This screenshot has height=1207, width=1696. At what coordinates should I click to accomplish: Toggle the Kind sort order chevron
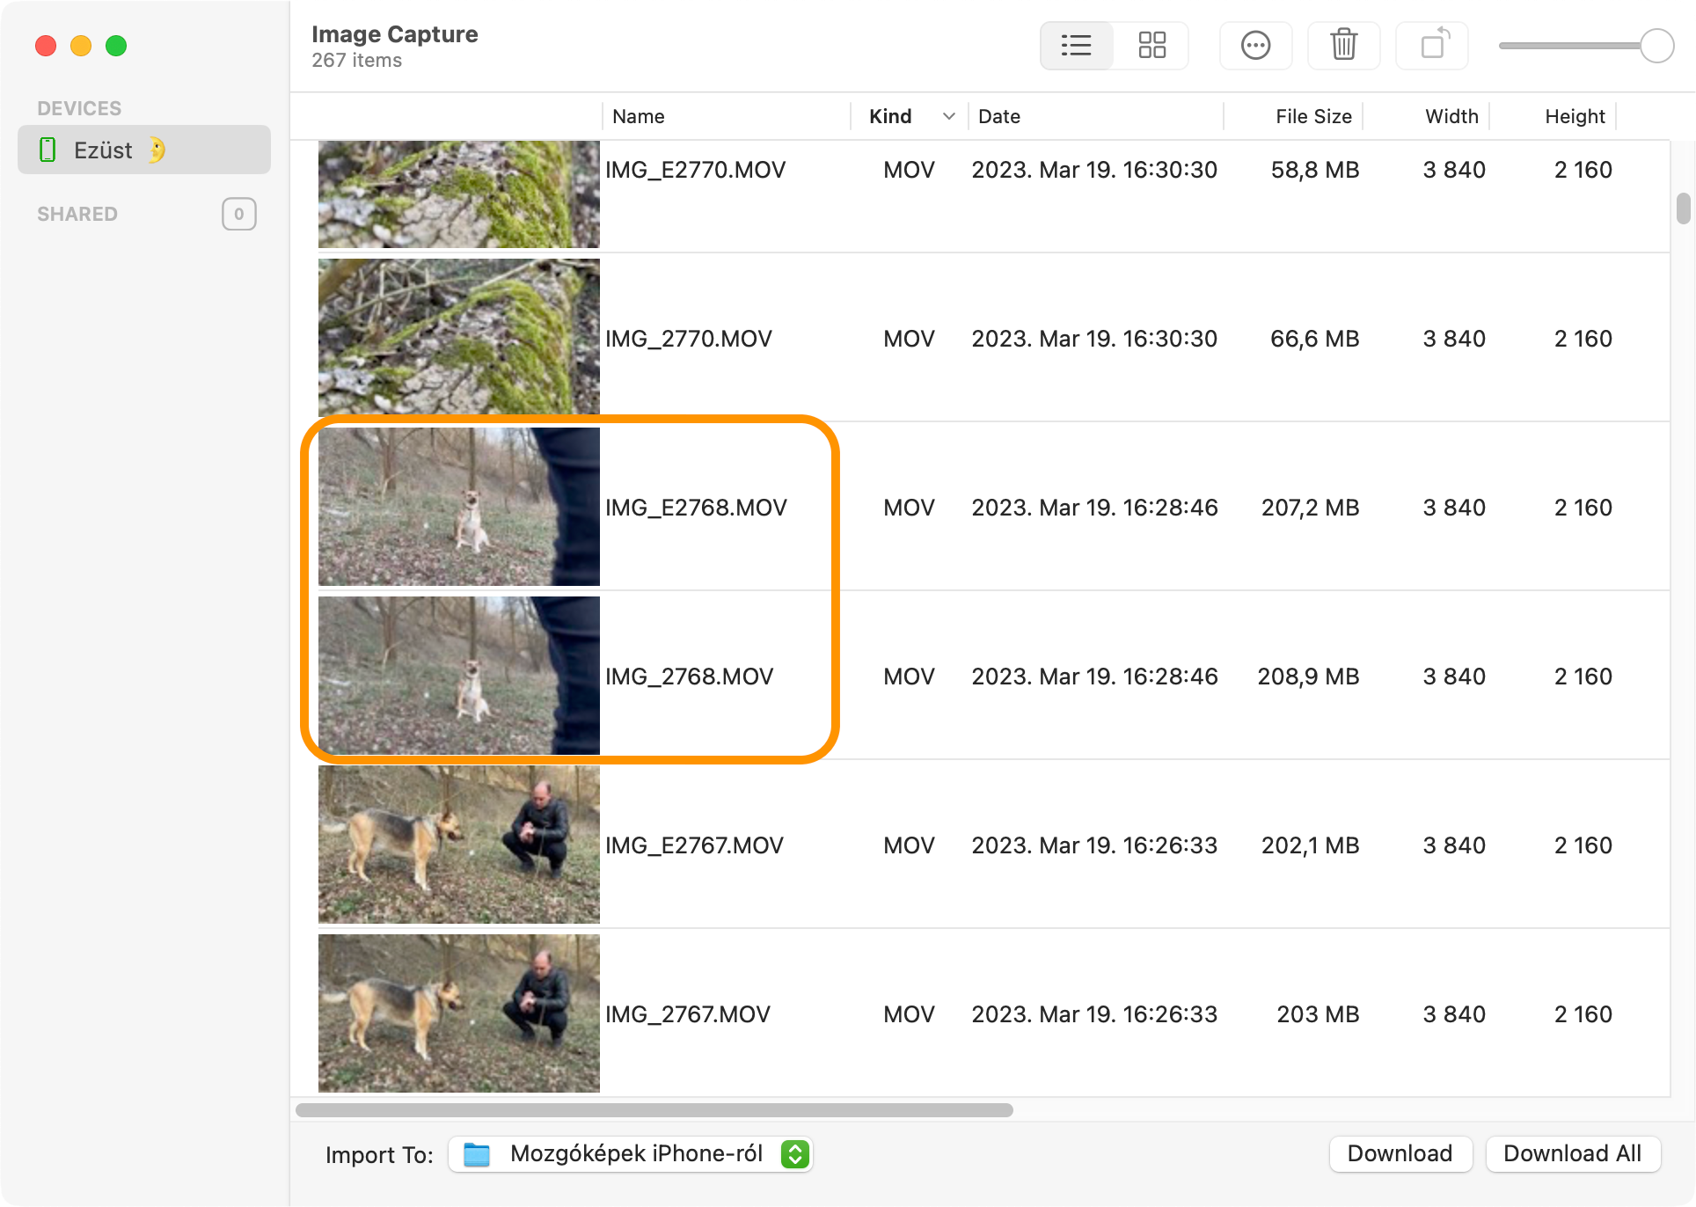point(949,116)
